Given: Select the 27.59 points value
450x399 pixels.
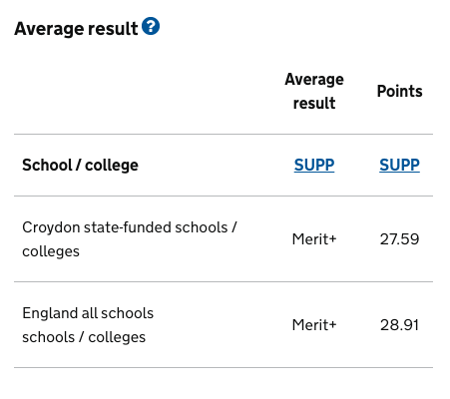Looking at the screenshot, I should coord(399,239).
